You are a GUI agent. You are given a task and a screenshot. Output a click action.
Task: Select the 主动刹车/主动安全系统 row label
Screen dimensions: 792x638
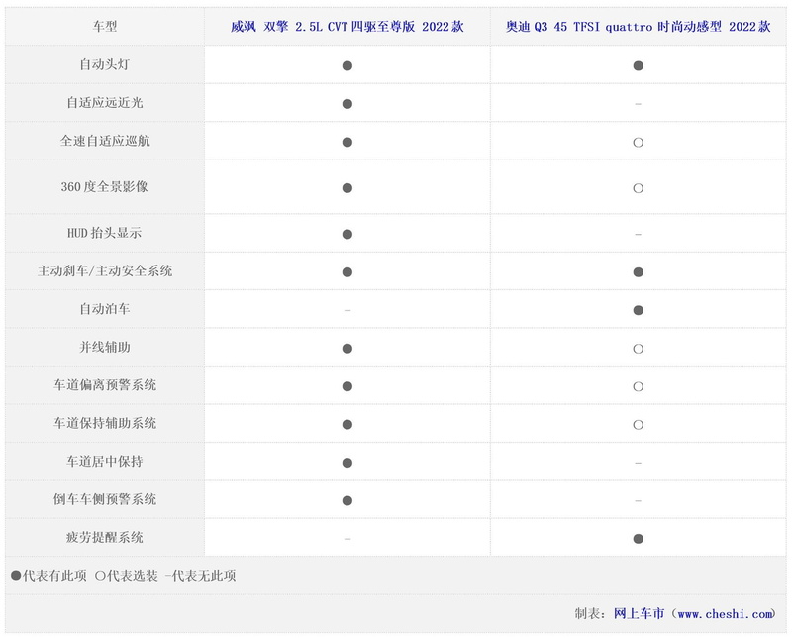click(105, 271)
